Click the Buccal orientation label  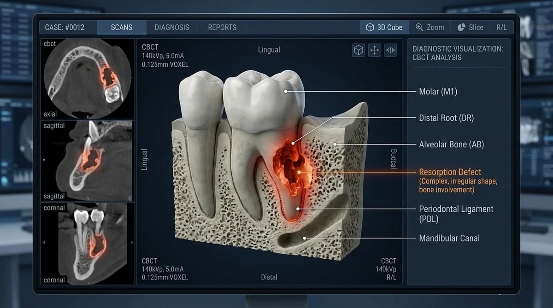point(394,158)
